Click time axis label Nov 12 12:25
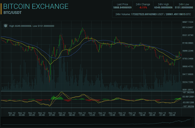Viewport: 195px width, 128px height. tap(92, 114)
